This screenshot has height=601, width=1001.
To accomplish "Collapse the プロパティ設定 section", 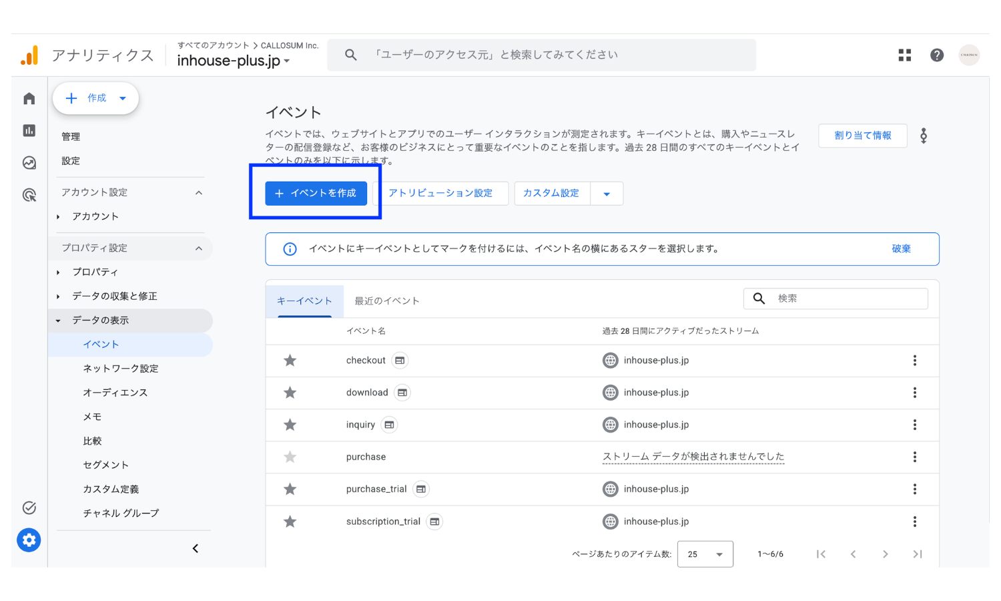I will (x=198, y=248).
